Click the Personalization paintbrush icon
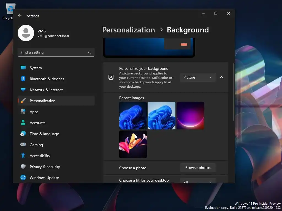The width and height of the screenshot is (282, 211). [x=23, y=101]
